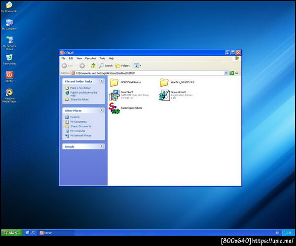This screenshot has height=246, width=296.
Task: Open Forward history dropdown arrow
Action: (87, 66)
